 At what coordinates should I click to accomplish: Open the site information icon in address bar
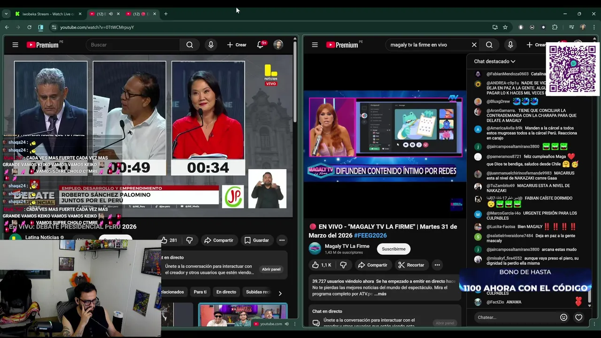click(x=54, y=27)
